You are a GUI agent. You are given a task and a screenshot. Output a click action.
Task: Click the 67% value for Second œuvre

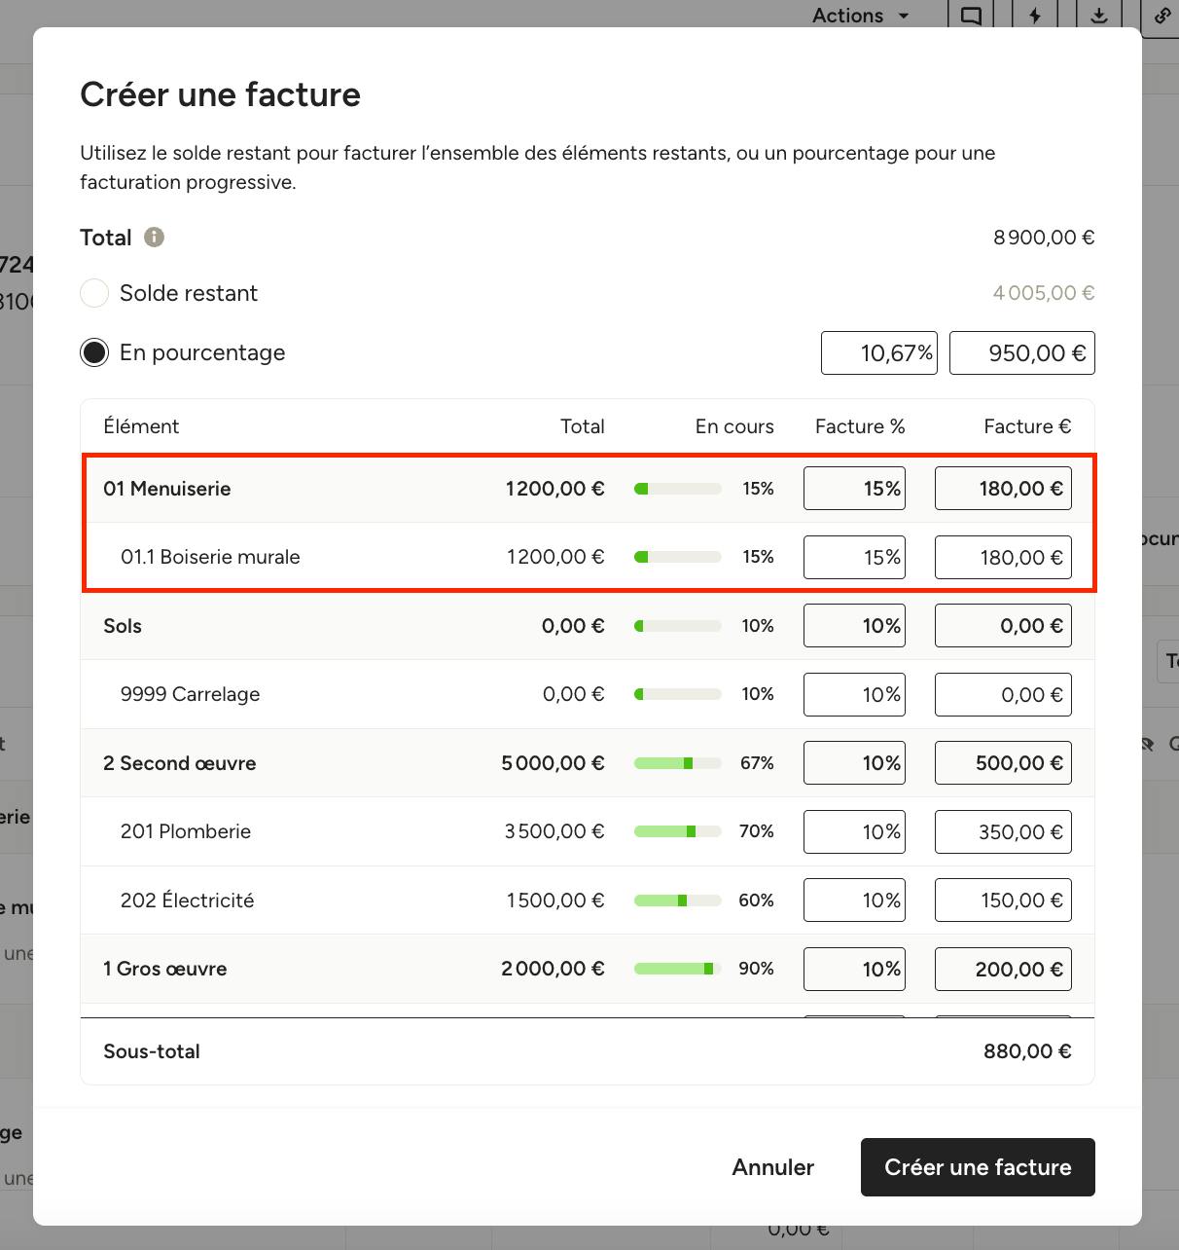(x=757, y=763)
